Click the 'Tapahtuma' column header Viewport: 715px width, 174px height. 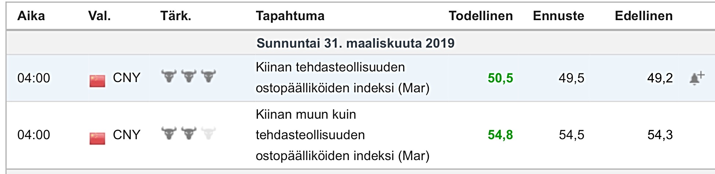click(290, 16)
